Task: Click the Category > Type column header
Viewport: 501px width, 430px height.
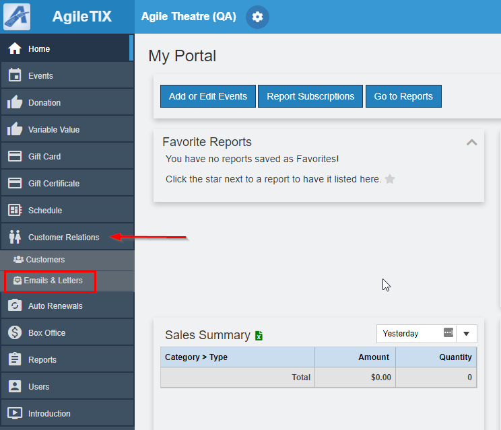Action: pos(238,357)
